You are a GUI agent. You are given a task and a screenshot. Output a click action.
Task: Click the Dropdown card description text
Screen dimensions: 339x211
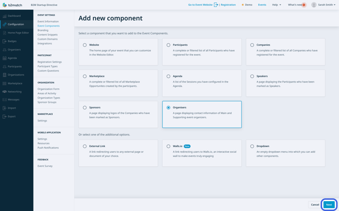(x=286, y=154)
